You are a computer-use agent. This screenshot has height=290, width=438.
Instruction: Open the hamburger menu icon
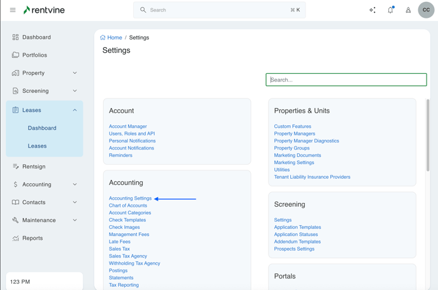tap(13, 10)
